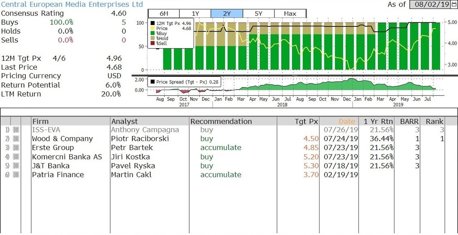This screenshot has height=235, width=458.
Task: Click the 5.30 target price value
Action: click(x=311, y=166)
